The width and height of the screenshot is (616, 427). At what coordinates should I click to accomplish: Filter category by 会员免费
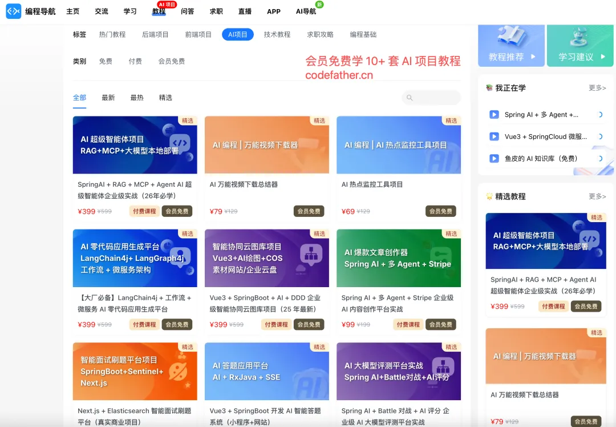171,61
